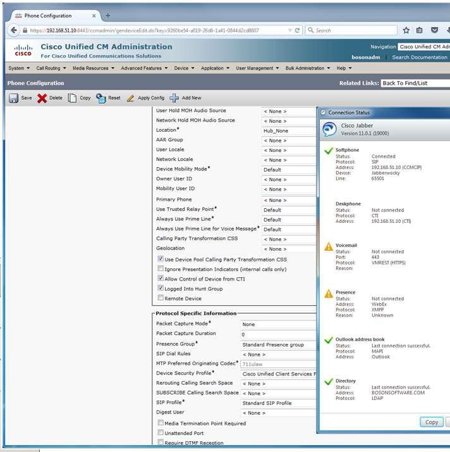This screenshot has height=452, width=450.
Task: Toggle Allow Control of Device from CTI
Action: [x=161, y=278]
